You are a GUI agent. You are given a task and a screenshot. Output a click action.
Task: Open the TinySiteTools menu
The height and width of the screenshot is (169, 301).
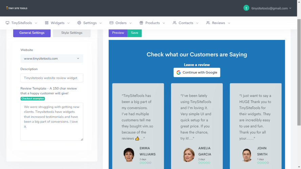(21, 23)
